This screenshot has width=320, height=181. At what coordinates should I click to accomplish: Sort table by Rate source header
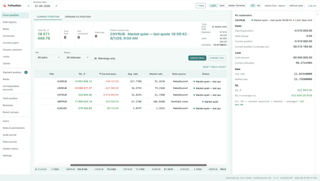click(179, 74)
